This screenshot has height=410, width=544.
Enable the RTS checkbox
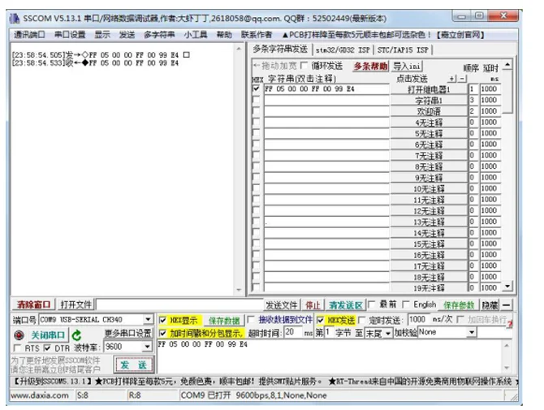pyautogui.click(x=17, y=347)
